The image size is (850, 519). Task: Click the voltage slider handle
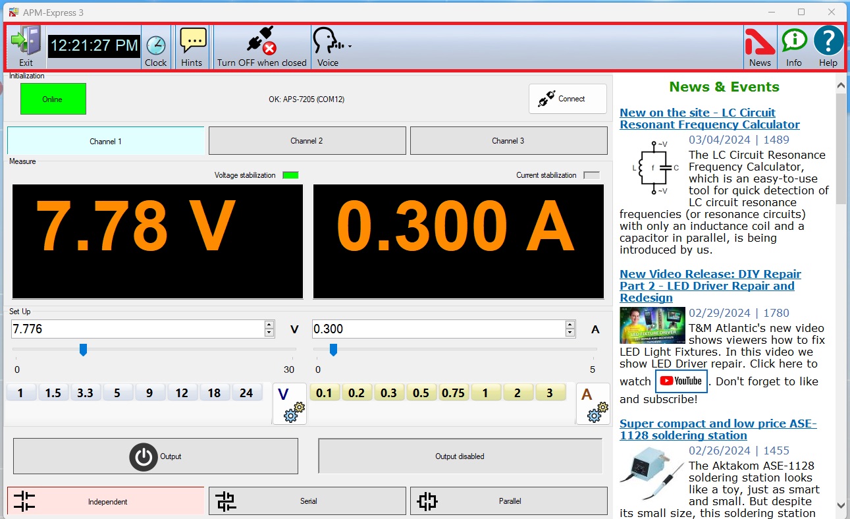83,350
